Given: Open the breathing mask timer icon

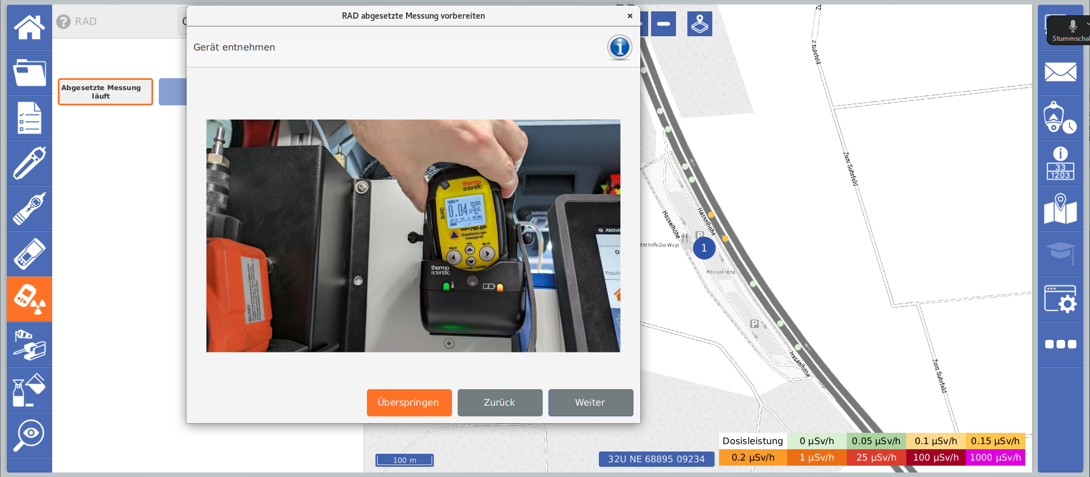Looking at the screenshot, I should (x=1061, y=118).
